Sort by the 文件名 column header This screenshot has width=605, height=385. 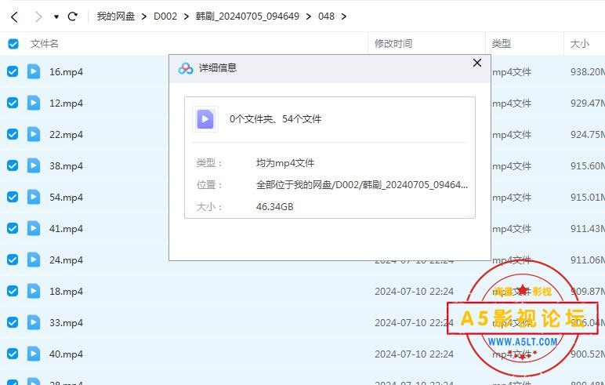click(45, 44)
